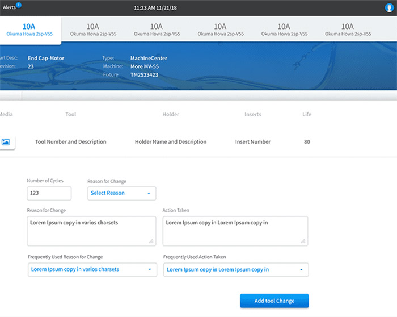Image resolution: width=397 pixels, height=317 pixels.
Task: Switch to the second 10A Okuma Howa tab
Action: point(93,30)
